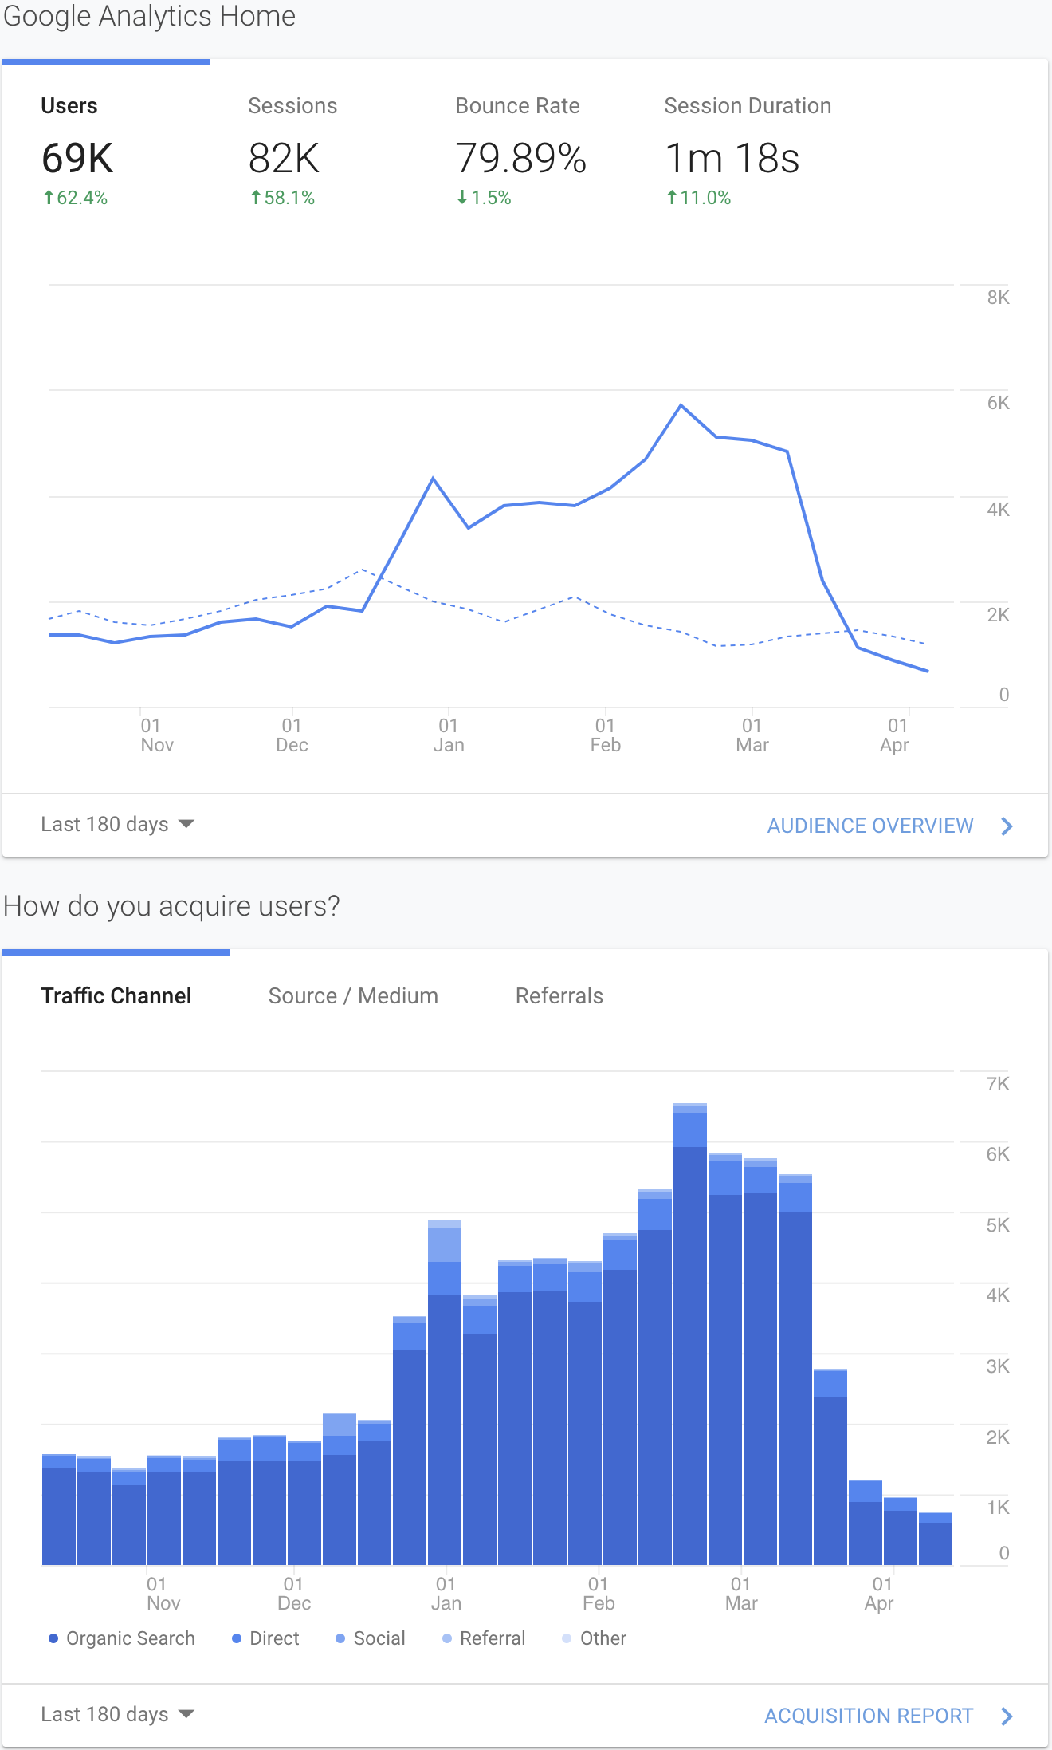
Task: Click the chevron next to Acquisition Report
Action: coord(1007,1716)
